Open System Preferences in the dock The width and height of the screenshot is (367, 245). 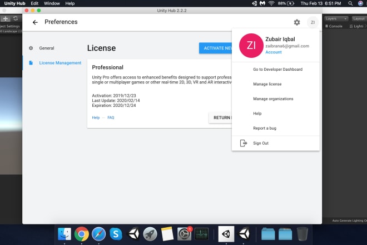click(184, 234)
